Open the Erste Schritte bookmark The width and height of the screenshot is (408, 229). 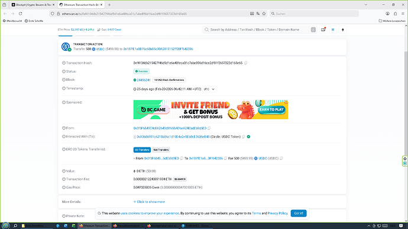point(34,21)
